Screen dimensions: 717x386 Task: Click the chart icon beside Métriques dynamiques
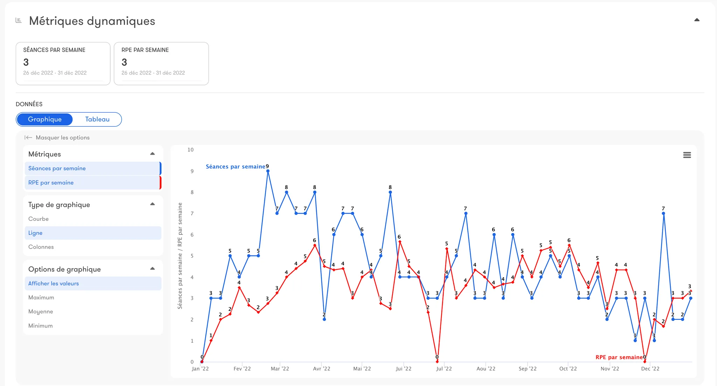point(19,21)
